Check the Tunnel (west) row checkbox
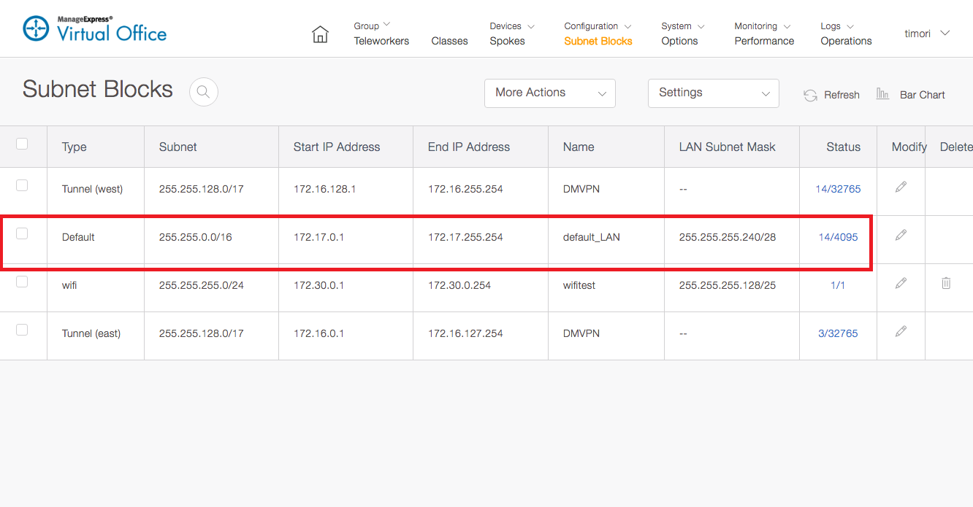Image resolution: width=973 pixels, height=507 pixels. (x=22, y=185)
